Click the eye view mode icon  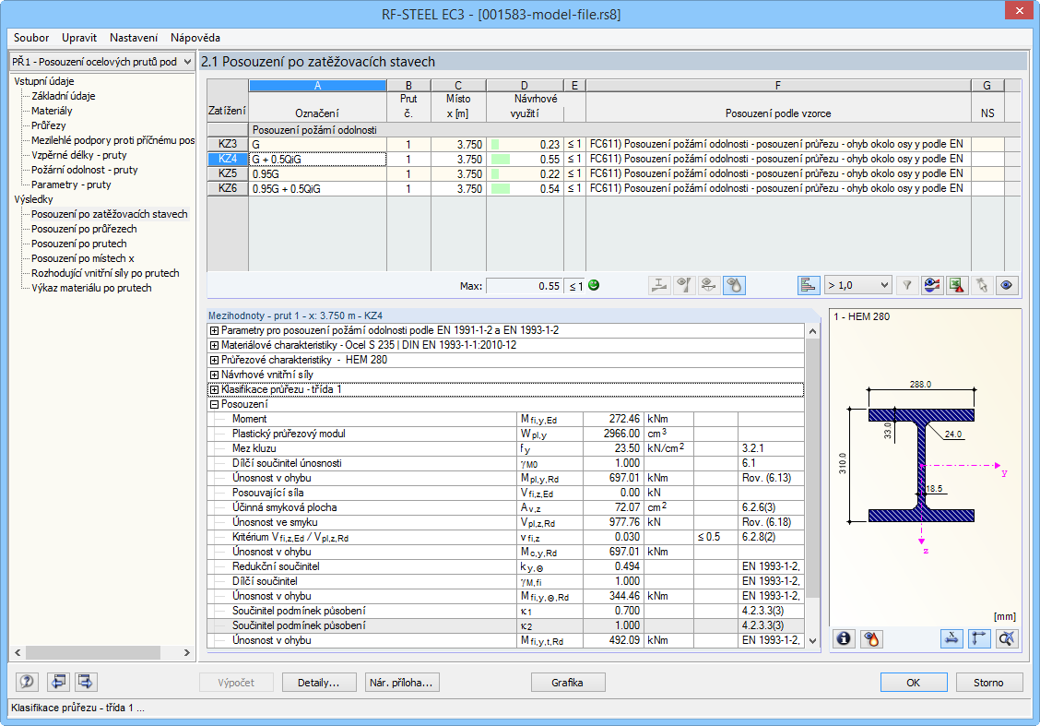[x=1006, y=285]
